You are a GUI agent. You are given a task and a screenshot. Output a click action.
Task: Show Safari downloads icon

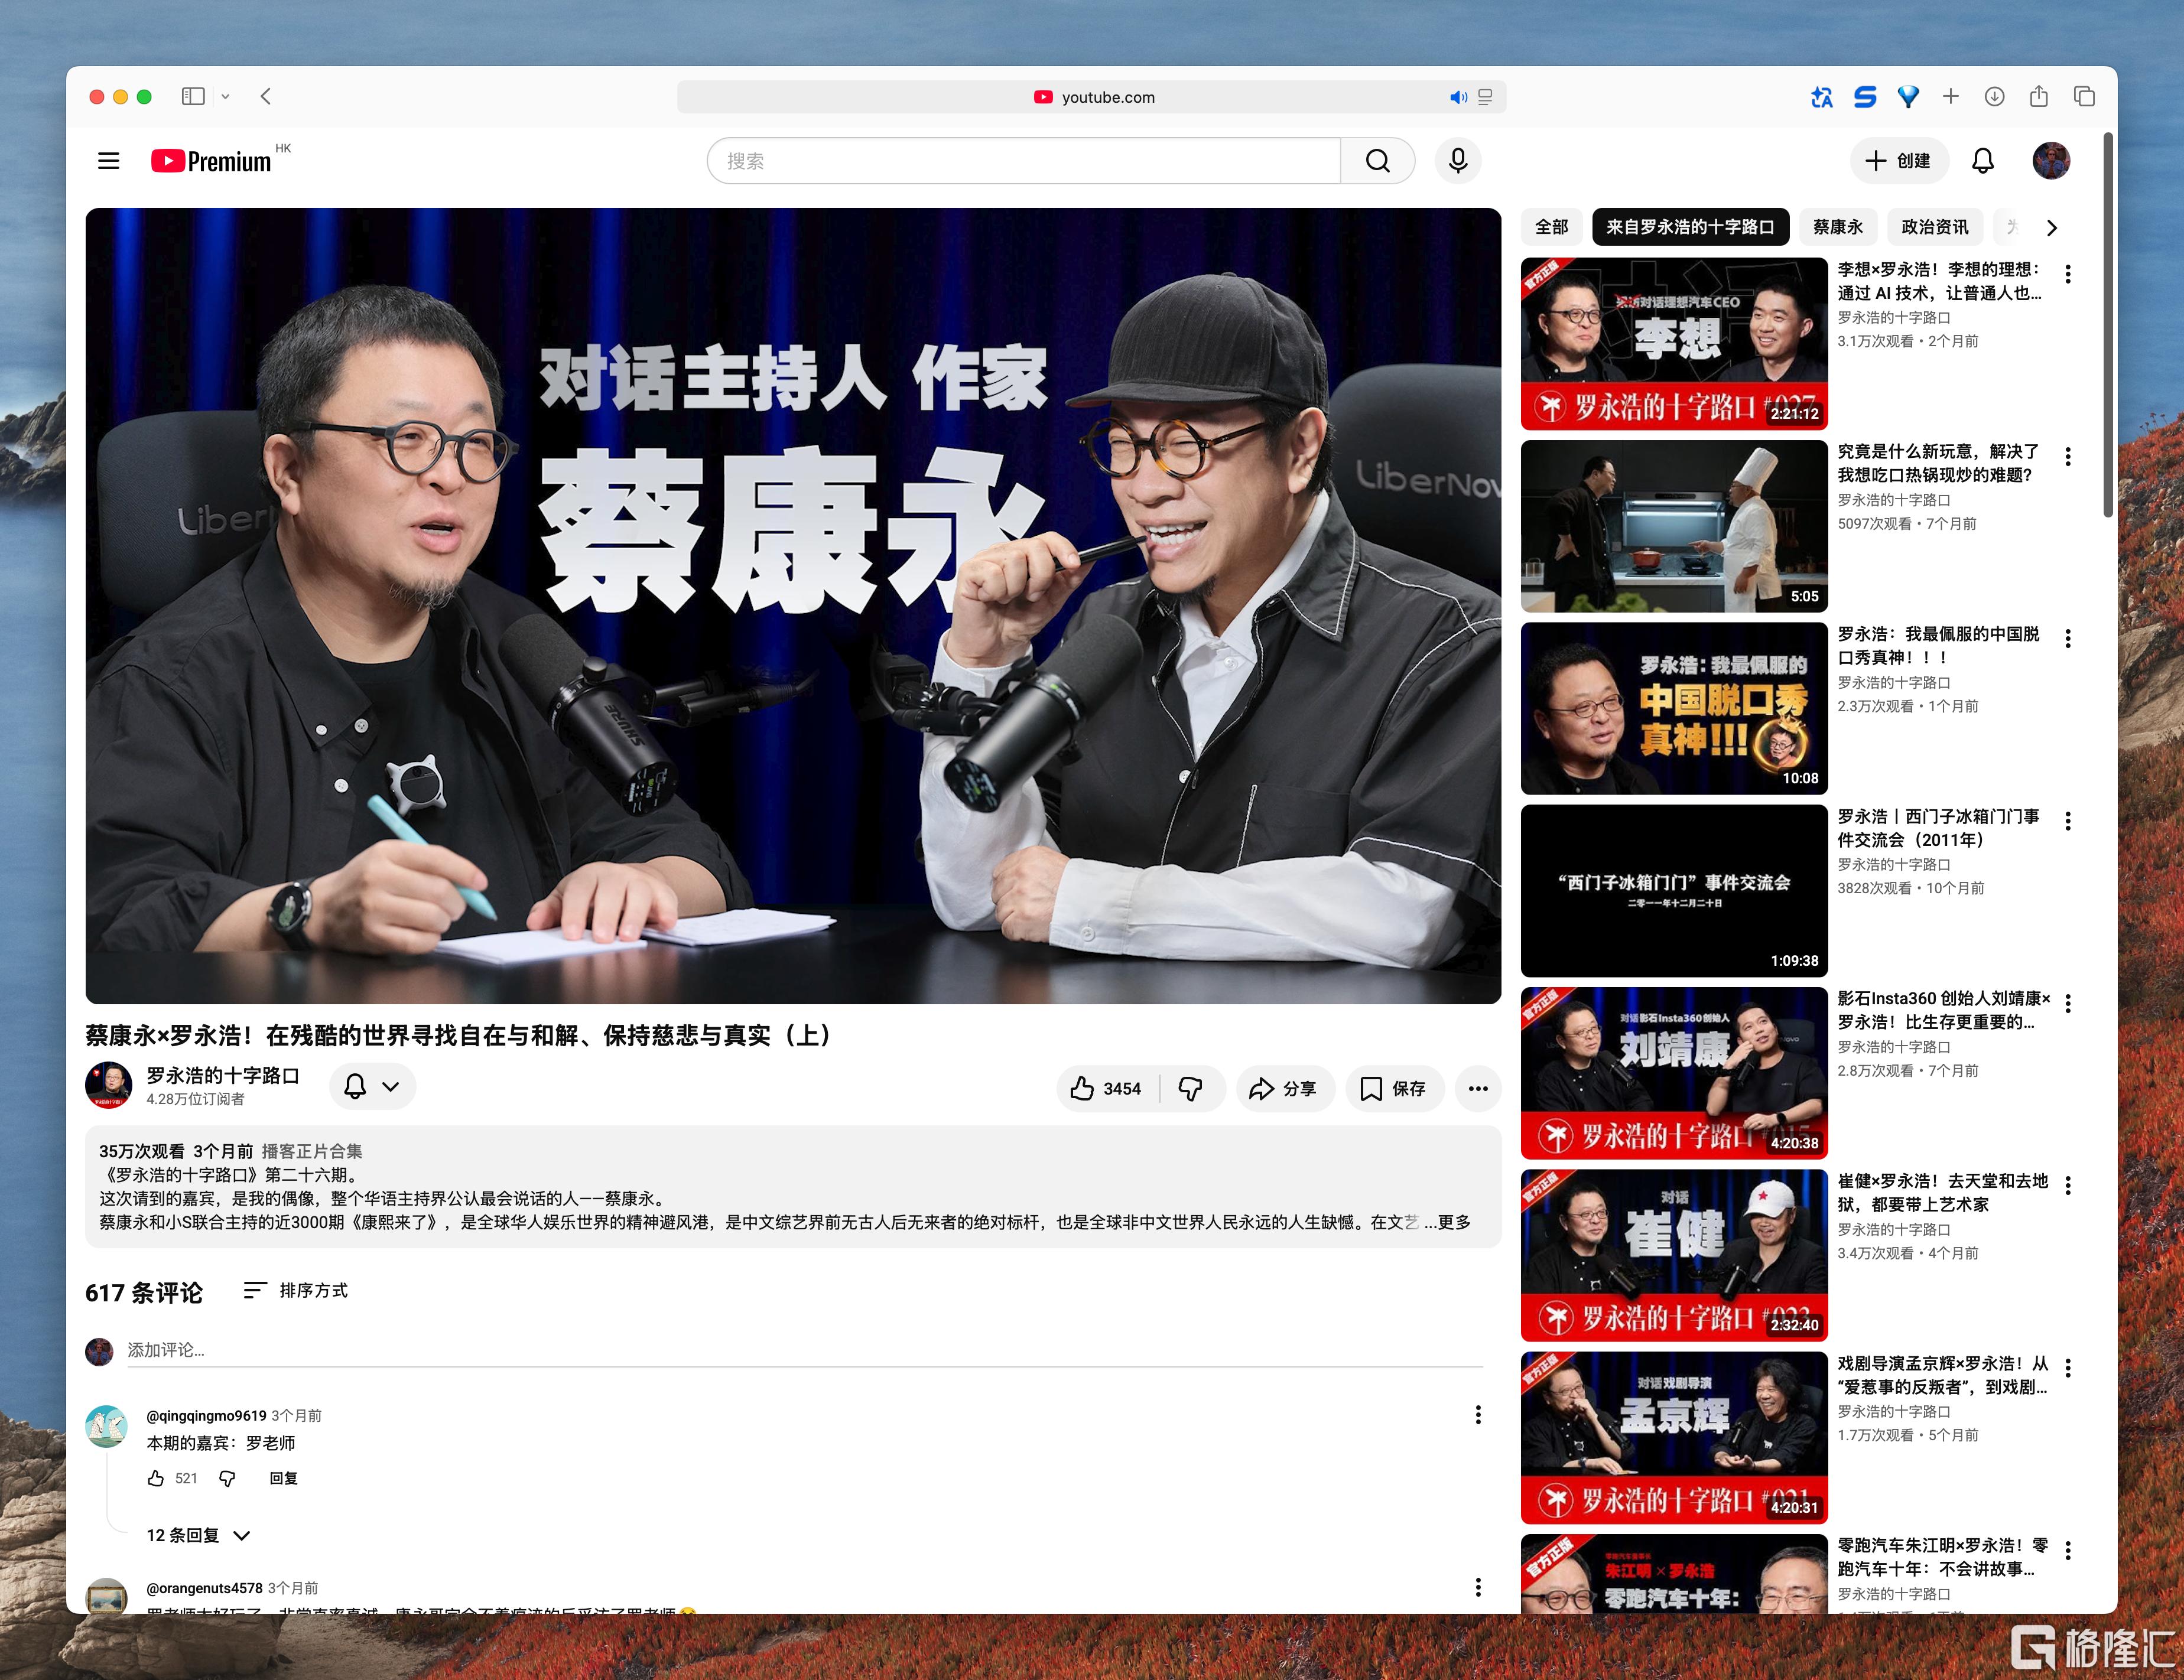(1994, 97)
